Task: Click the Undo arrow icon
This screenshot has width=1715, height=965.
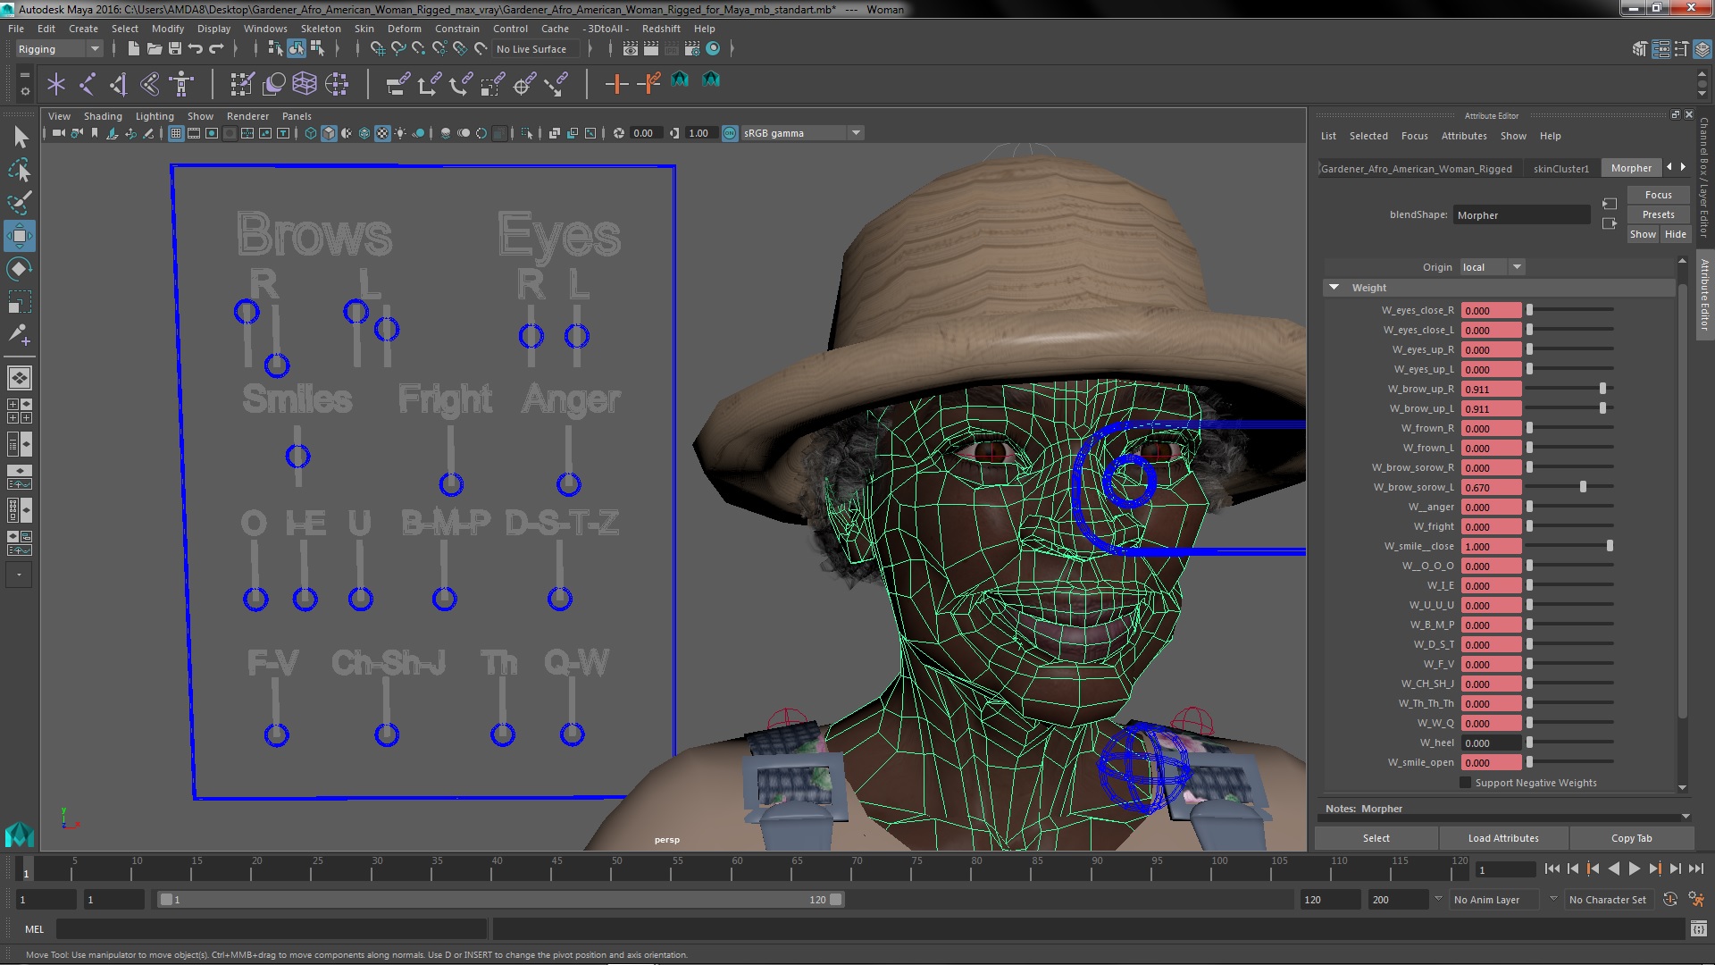Action: coord(196,49)
